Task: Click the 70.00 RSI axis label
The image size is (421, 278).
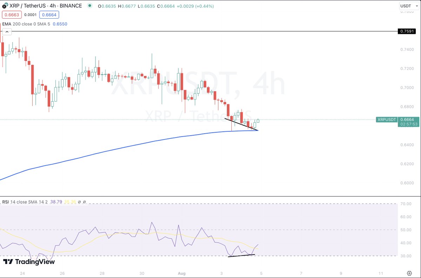Action: [406, 204]
